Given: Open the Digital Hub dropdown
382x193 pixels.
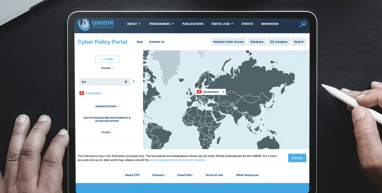Looking at the screenshot, I should point(222,24).
